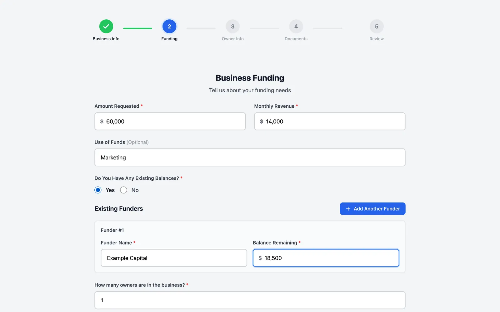Select the step 2 Funding circle
The height and width of the screenshot is (312, 500).
click(169, 27)
